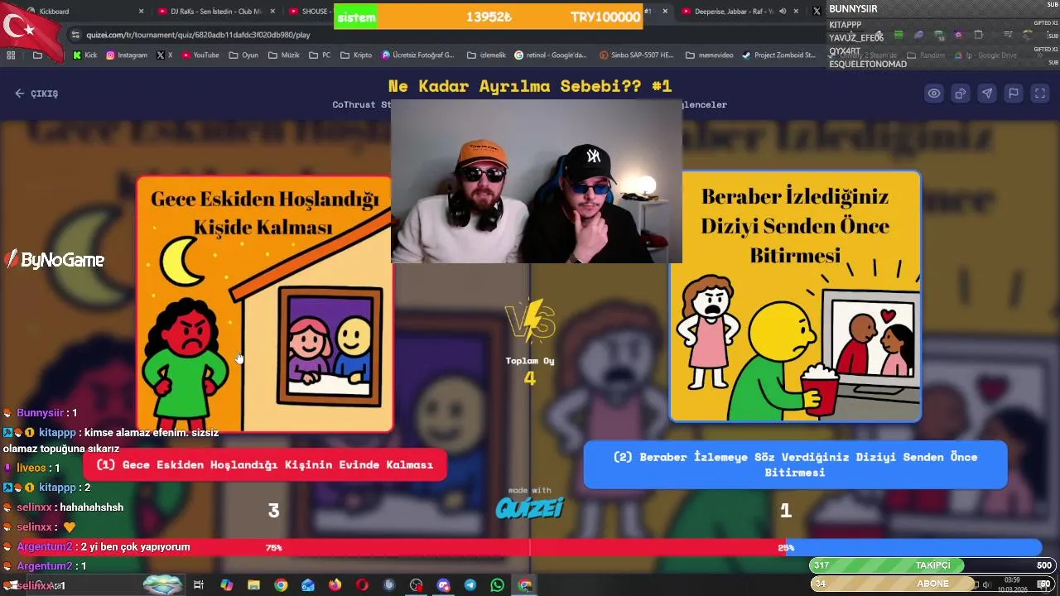Click the Toplam Oy count 4

point(530,378)
